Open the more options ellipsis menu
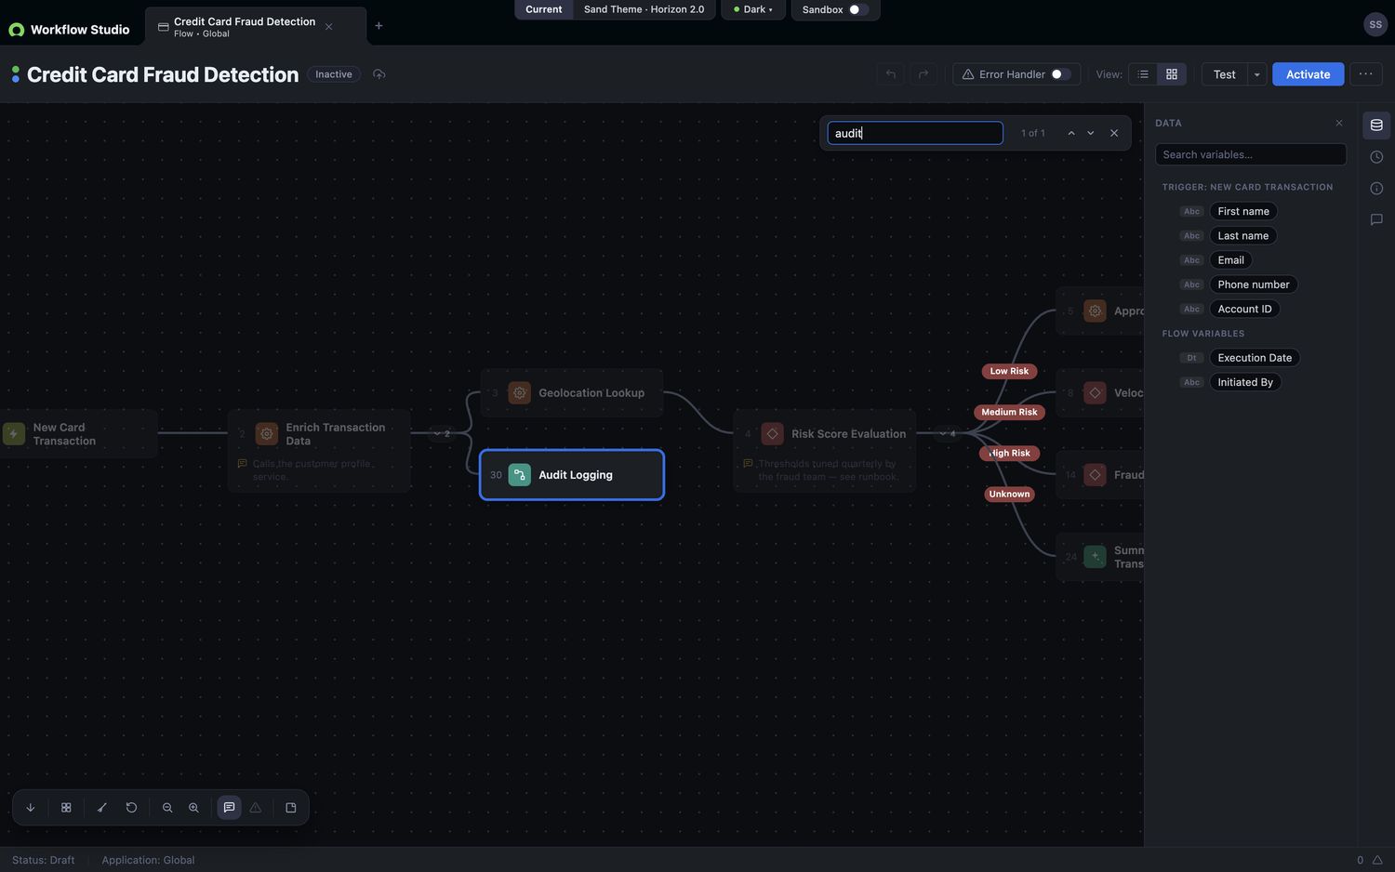This screenshot has height=872, width=1395. click(x=1365, y=74)
